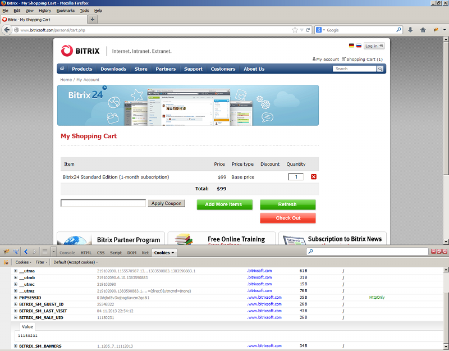Remove the Bitrix24 item with the red X
This screenshot has width=449, height=351.
coord(314,177)
